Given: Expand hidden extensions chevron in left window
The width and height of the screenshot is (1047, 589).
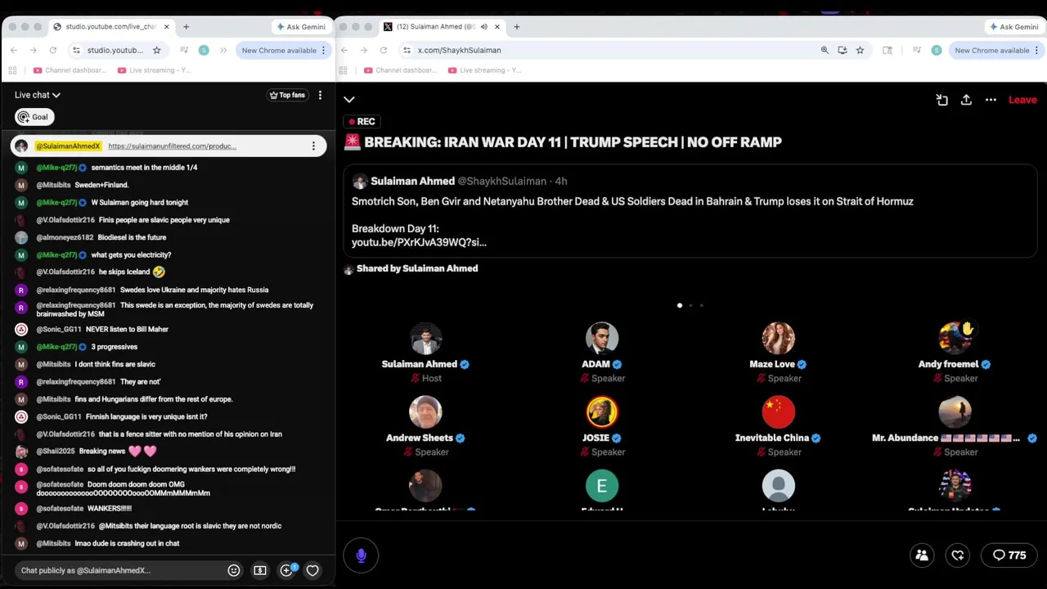Looking at the screenshot, I should 222,50.
